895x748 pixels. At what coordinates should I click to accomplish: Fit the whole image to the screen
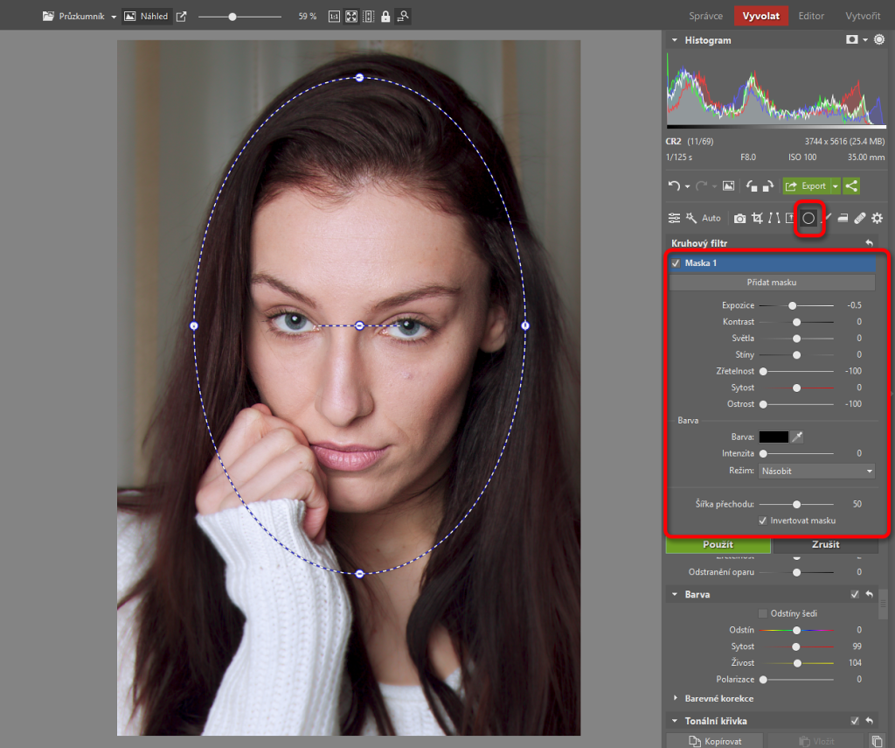pos(351,16)
